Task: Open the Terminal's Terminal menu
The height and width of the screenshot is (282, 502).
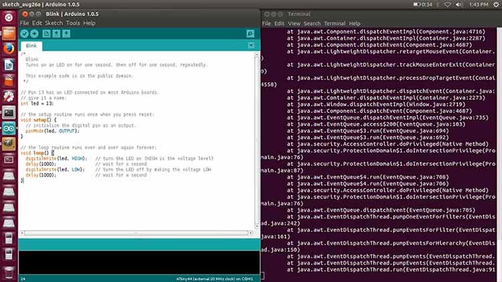Action: pos(335,23)
